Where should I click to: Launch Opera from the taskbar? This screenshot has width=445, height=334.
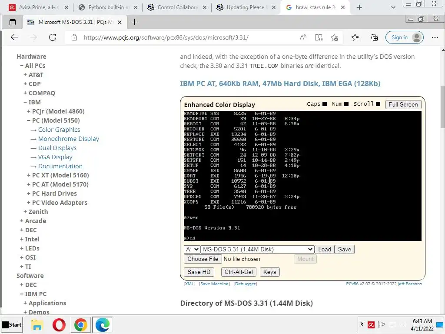point(59,324)
